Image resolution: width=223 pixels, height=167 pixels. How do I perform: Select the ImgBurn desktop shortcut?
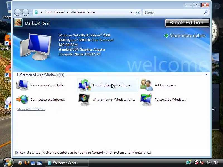tap(7, 105)
